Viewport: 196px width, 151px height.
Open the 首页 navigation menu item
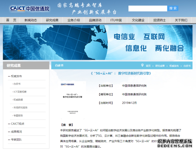(11, 20)
